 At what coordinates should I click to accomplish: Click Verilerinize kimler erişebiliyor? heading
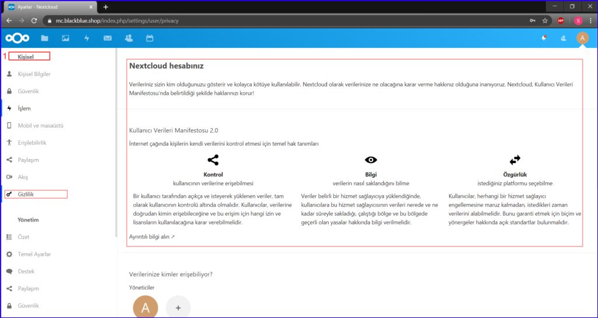coord(171,274)
